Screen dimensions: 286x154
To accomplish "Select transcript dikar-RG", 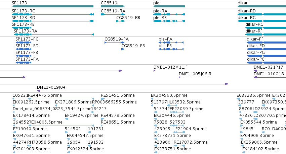I will point(247,18).
